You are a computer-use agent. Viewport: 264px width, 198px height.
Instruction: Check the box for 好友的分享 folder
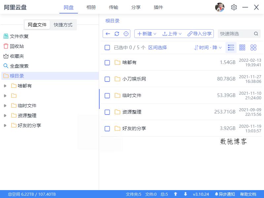[x=107, y=129]
